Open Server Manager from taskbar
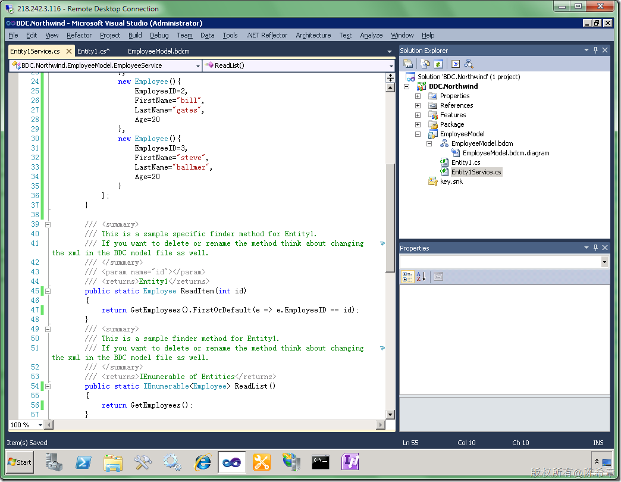Viewport: 621px width, 482px height. 54,462
